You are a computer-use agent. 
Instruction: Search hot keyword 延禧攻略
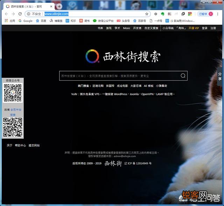click(98, 86)
